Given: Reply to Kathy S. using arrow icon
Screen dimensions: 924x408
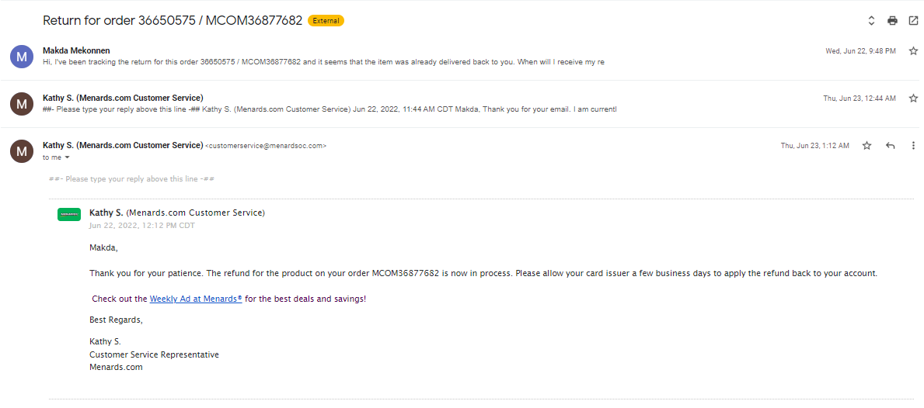Looking at the screenshot, I should (x=890, y=145).
